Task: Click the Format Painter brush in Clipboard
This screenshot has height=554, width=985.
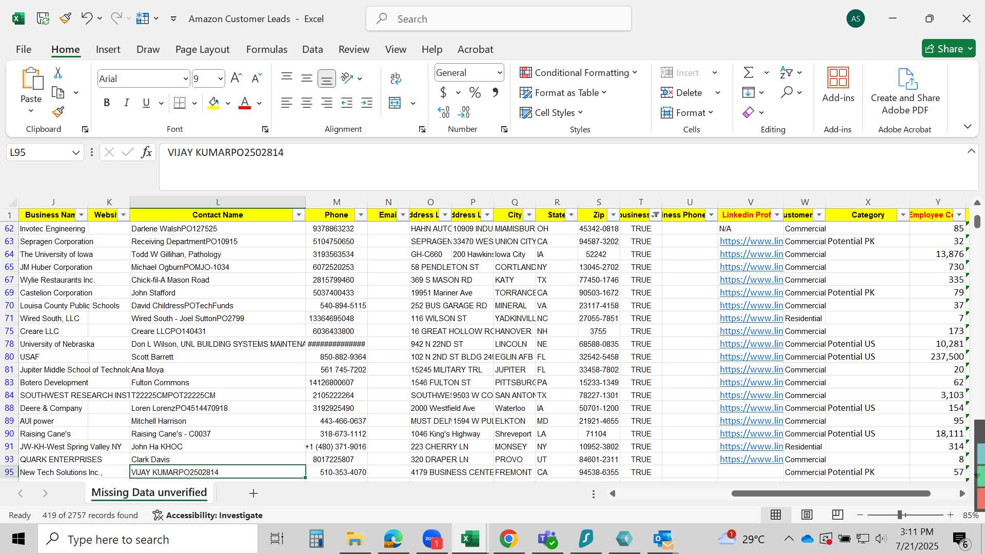Action: tap(58, 112)
